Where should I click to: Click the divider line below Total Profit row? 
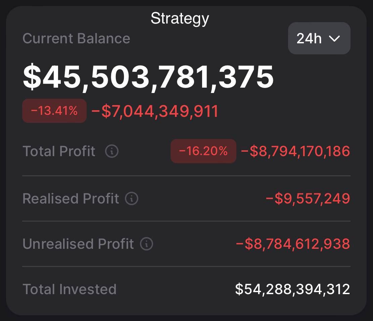186,176
